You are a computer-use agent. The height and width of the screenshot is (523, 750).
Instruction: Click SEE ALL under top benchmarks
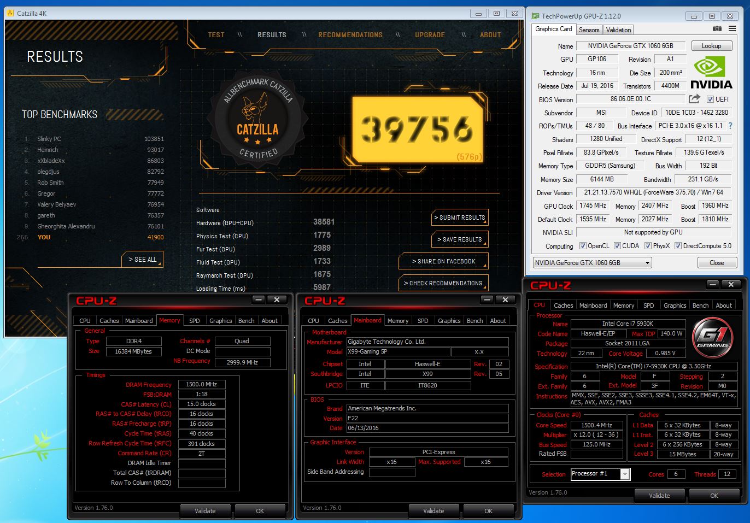142,259
